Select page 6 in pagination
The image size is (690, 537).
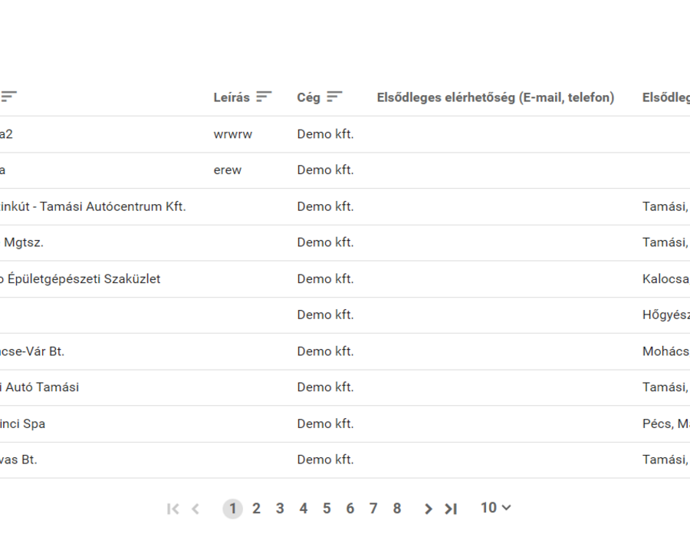pyautogui.click(x=350, y=509)
